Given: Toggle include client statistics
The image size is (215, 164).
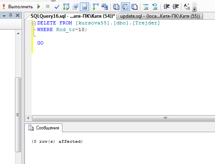Looking at the screenshot, I should coord(105,7).
